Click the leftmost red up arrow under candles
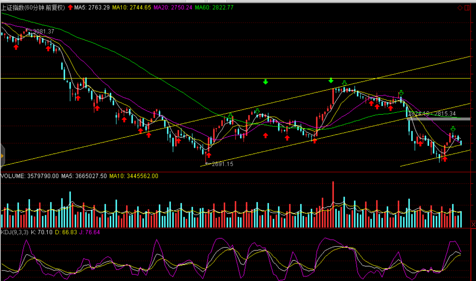 click(16, 47)
